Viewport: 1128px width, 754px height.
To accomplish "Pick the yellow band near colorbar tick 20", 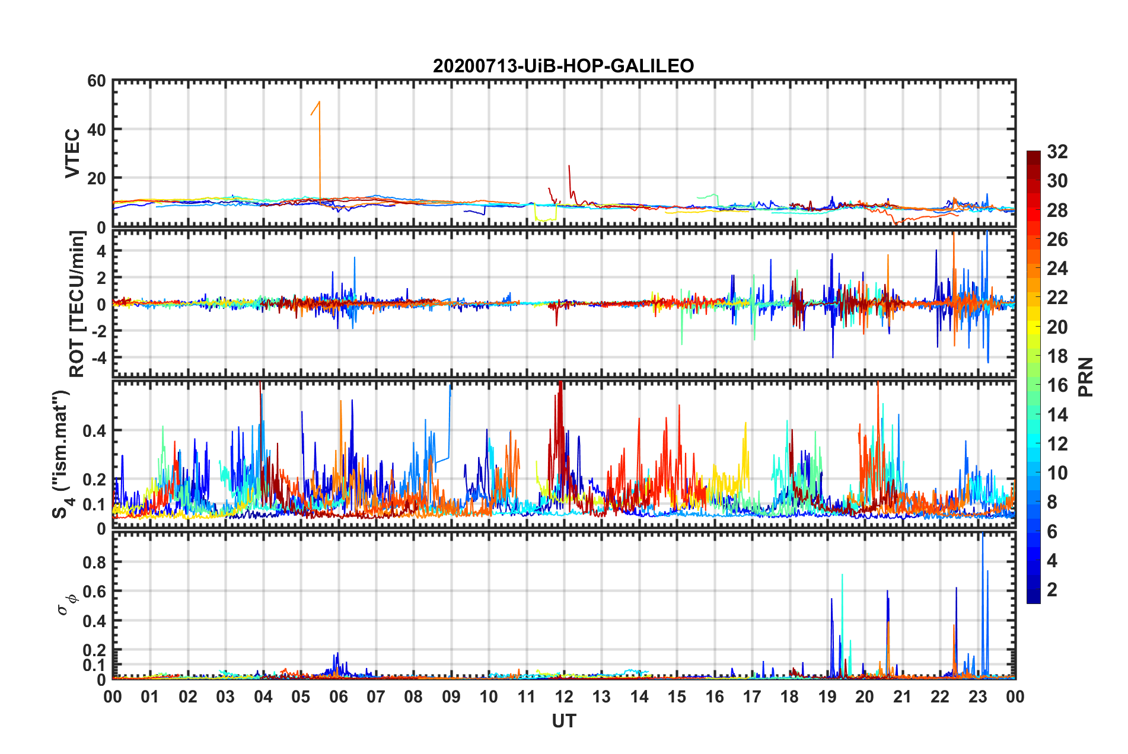I will click(1034, 327).
